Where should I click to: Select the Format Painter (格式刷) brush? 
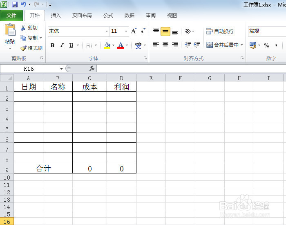click(23, 48)
